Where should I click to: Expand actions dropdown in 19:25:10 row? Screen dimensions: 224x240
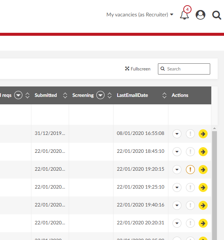coord(177,187)
